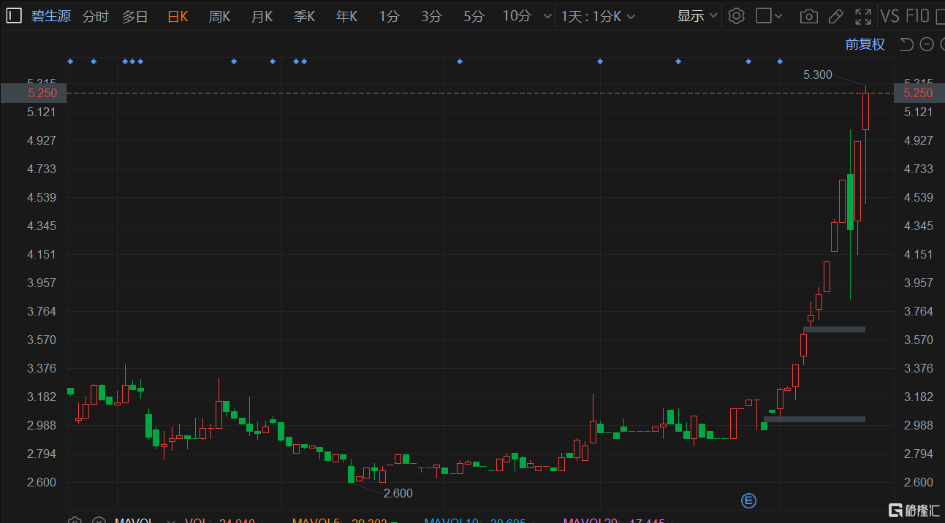Viewport: 945px width, 523px height.
Task: Select the pencil drawing tool
Action: point(836,16)
